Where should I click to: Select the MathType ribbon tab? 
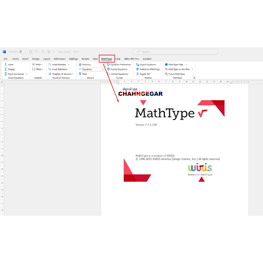107,59
